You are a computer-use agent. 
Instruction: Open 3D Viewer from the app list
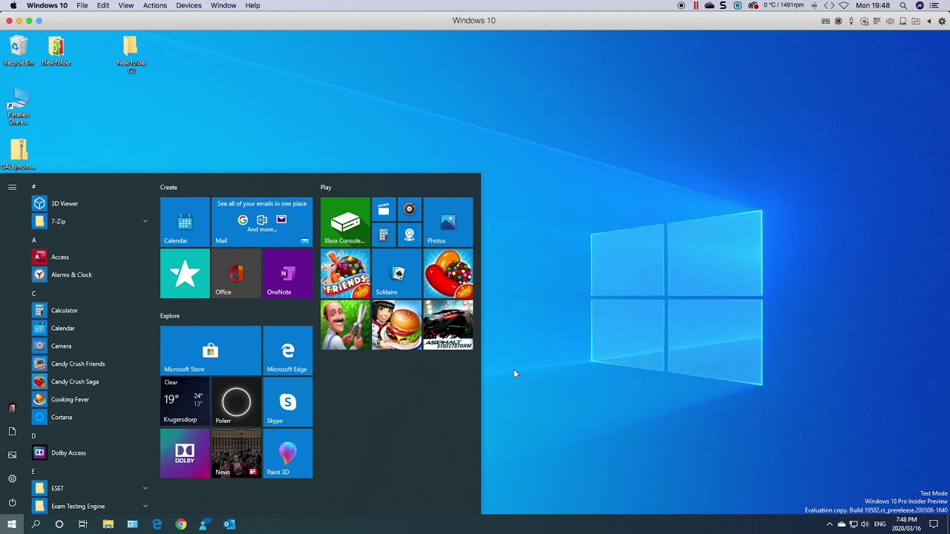[x=89, y=203]
